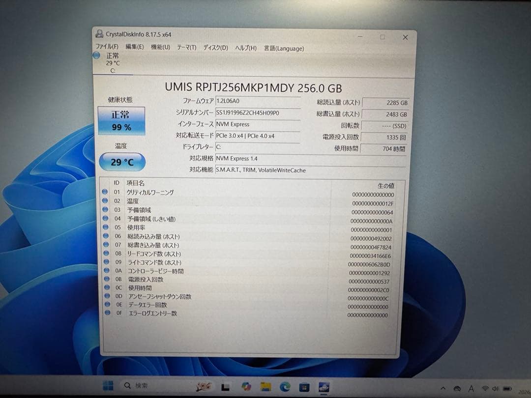
Task: Click the 正常 99% health status button
Action: 121,121
